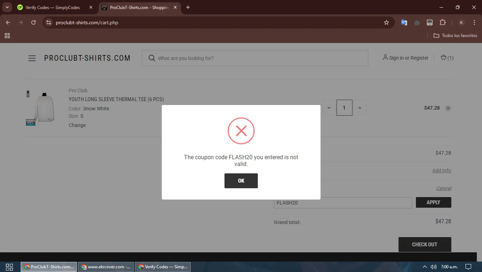The height and width of the screenshot is (272, 482).
Task: Click the taskbar clock 7:00 a.m.
Action: coord(449,267)
